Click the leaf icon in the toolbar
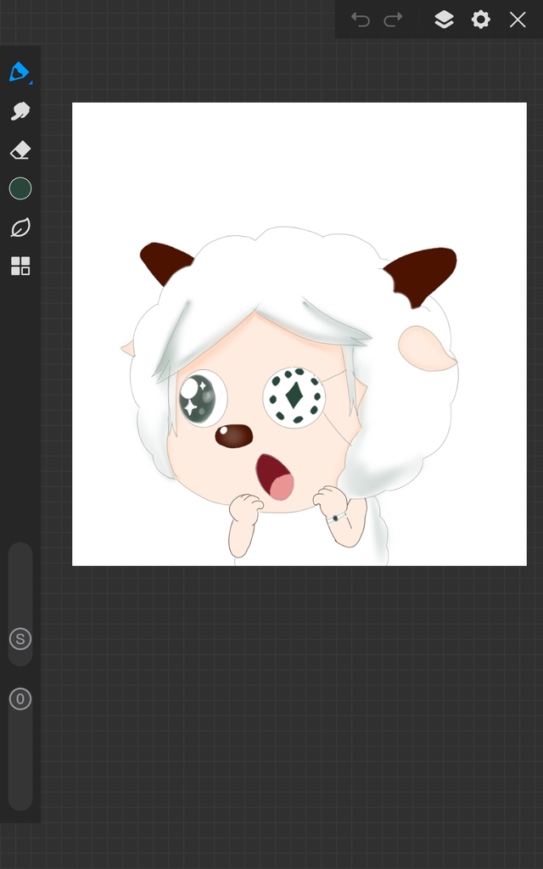This screenshot has height=869, width=543. [20, 227]
